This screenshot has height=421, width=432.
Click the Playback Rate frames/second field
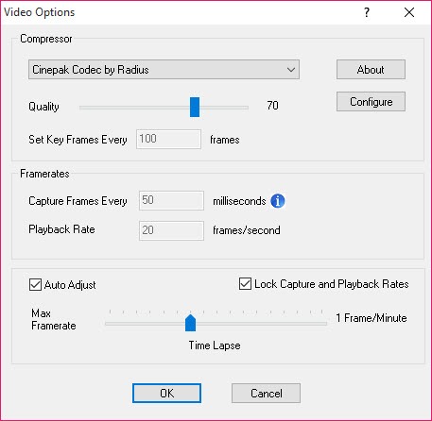pos(171,230)
